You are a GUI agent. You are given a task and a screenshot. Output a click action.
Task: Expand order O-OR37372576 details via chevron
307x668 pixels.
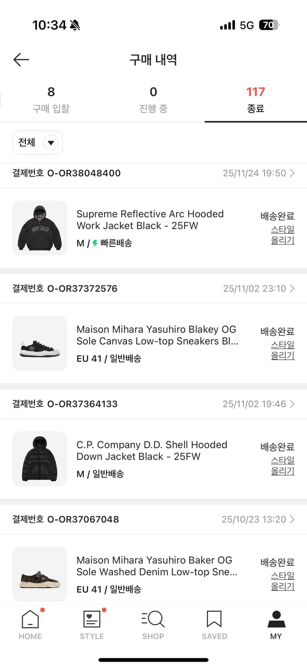pos(293,289)
